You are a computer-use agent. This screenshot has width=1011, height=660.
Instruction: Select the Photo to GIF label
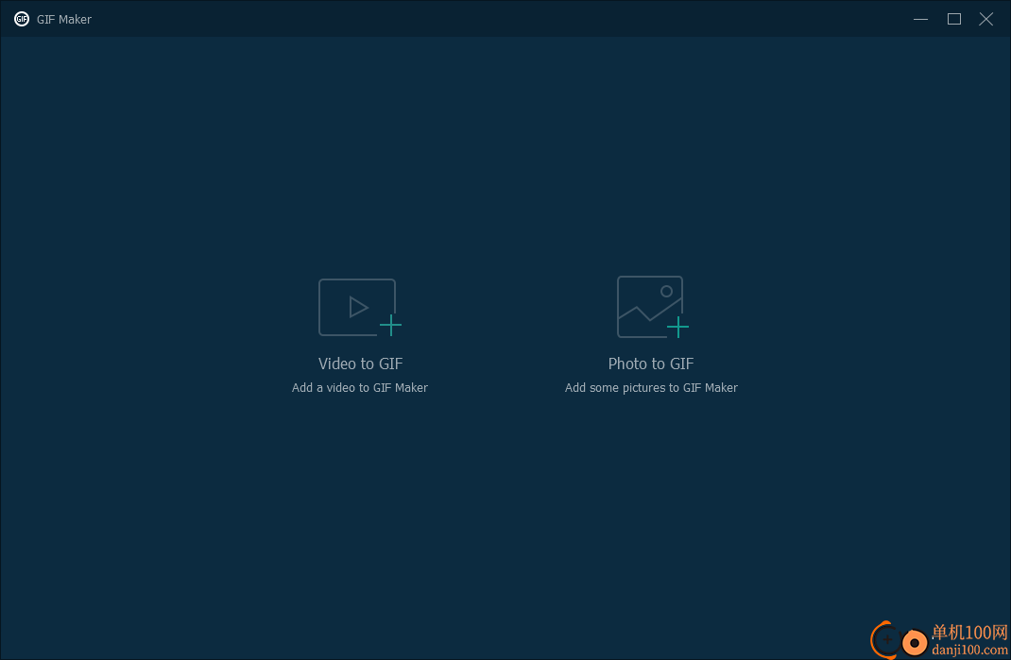click(x=651, y=364)
